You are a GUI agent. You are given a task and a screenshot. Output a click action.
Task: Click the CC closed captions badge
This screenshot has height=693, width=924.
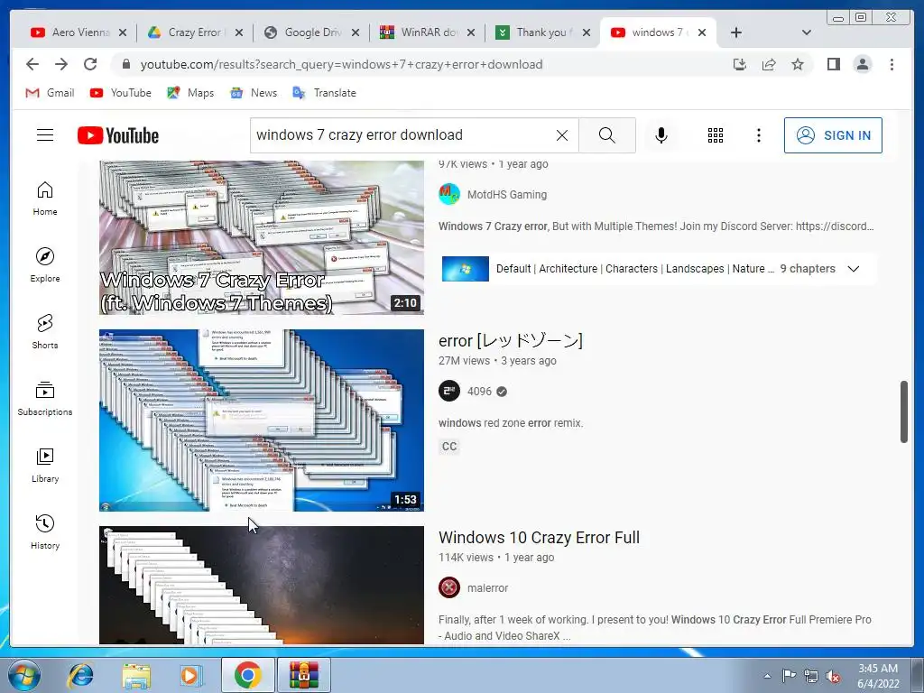pyautogui.click(x=449, y=446)
